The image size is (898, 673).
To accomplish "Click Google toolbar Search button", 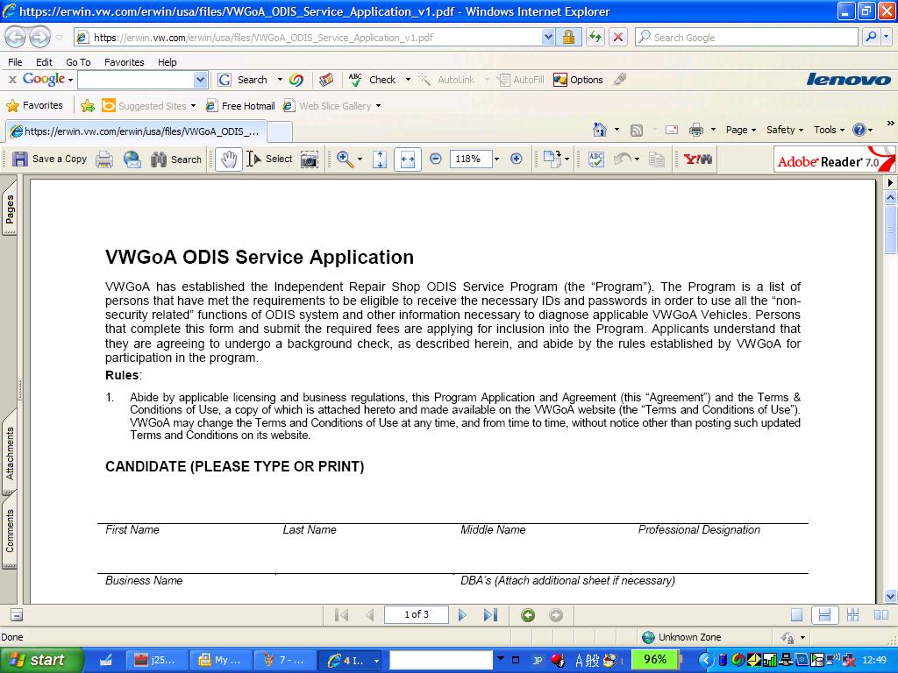I will click(243, 80).
